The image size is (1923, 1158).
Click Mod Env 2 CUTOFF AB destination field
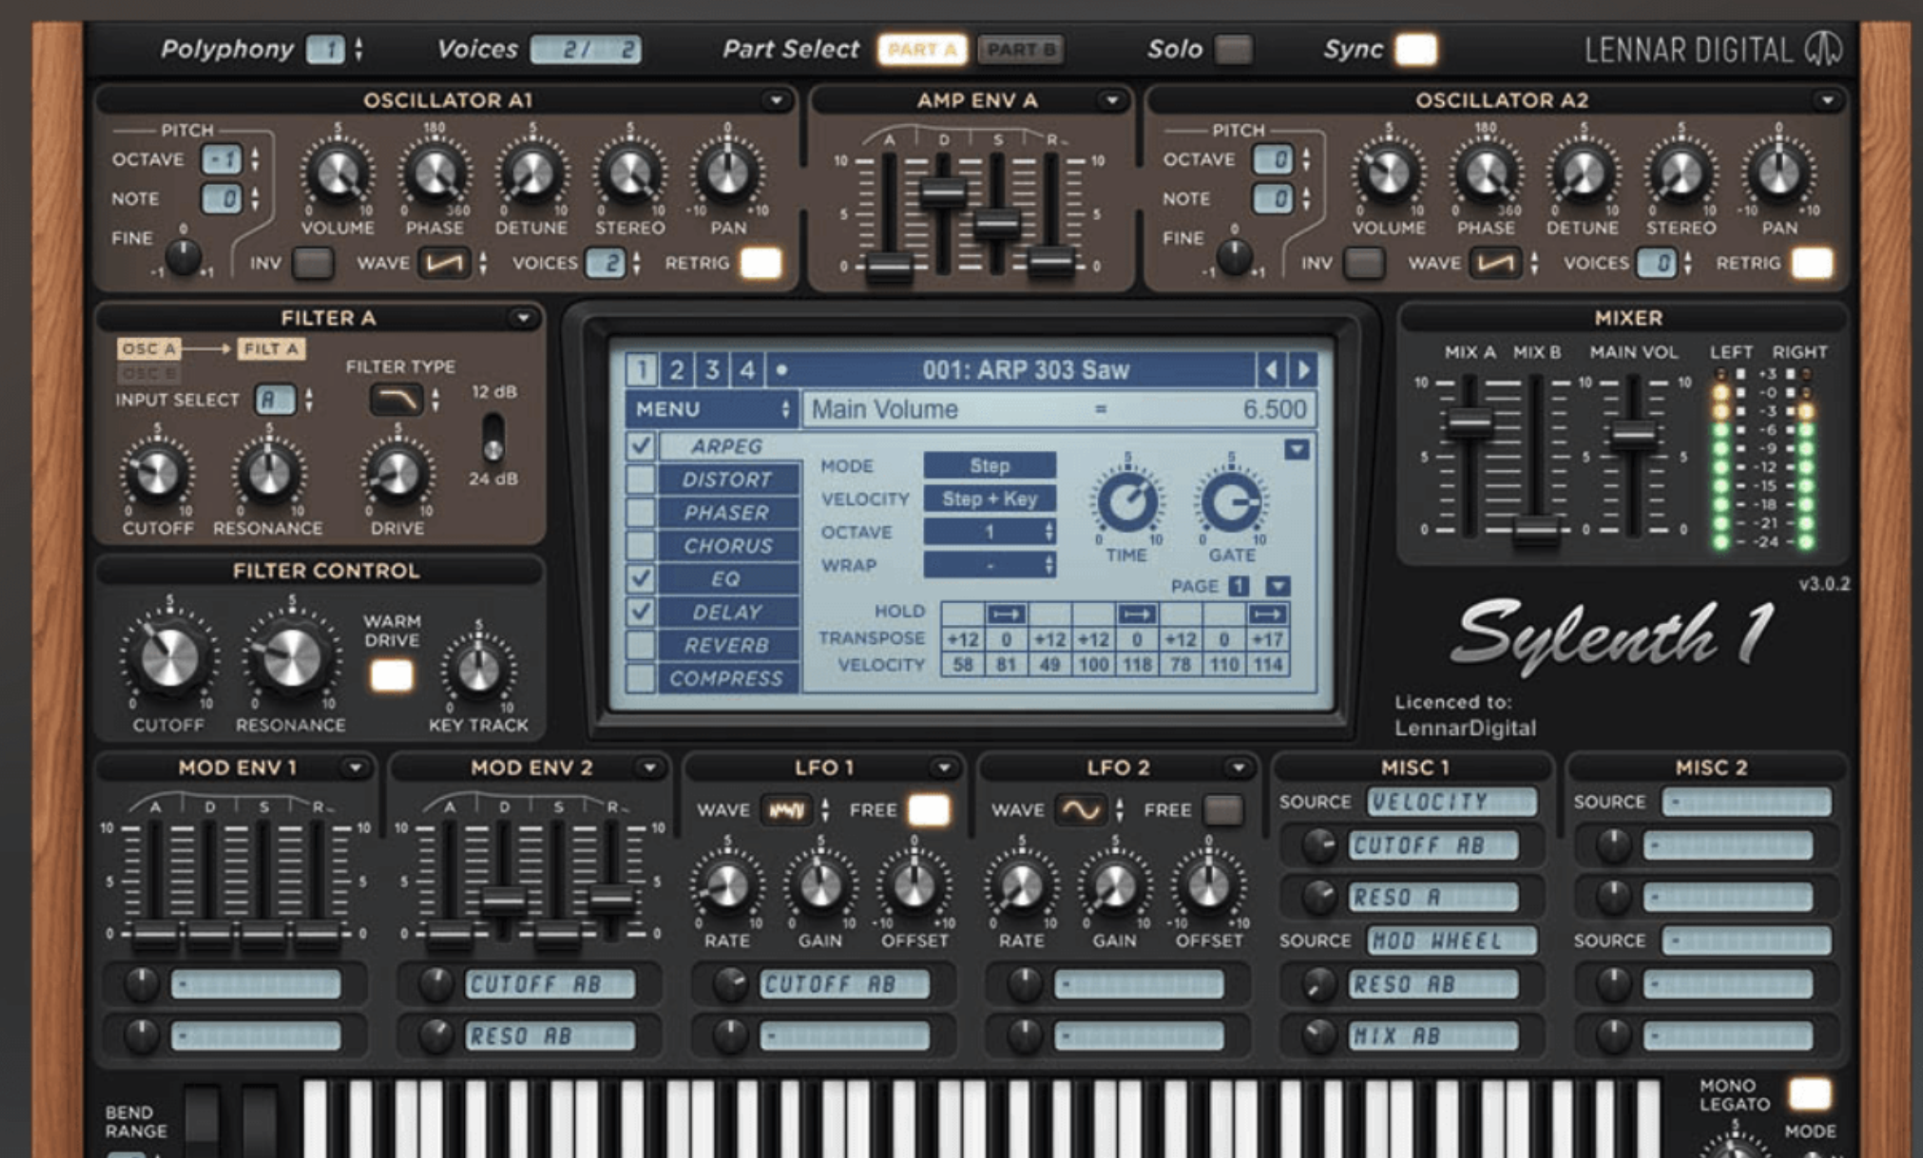550,984
